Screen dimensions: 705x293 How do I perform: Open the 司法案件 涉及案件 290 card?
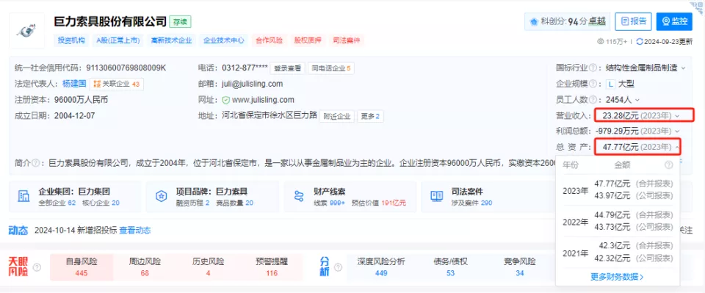(488, 197)
